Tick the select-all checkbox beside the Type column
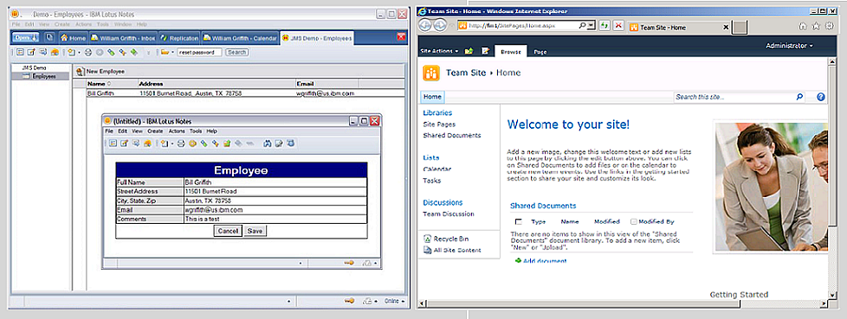Screen dimensions: 847x319 519,221
